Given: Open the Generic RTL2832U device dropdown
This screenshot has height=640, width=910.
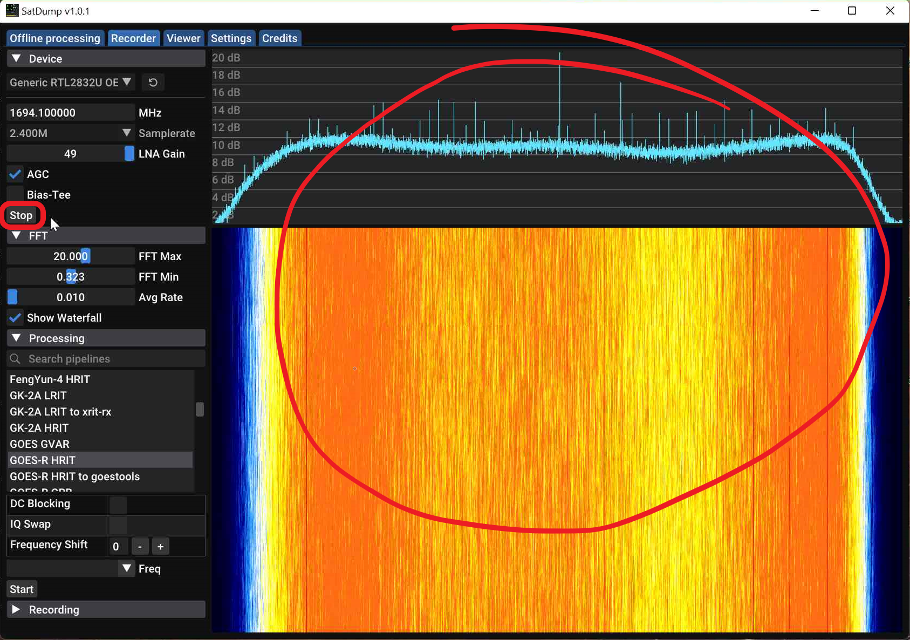Looking at the screenshot, I should 71,83.
